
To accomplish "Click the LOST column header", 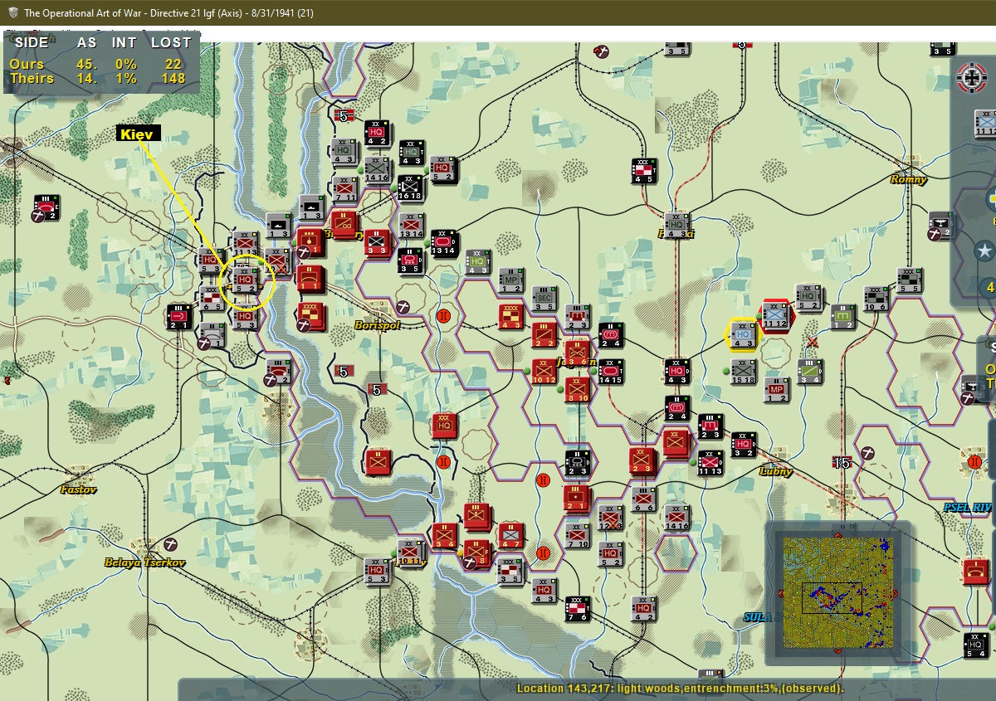I will [x=171, y=42].
